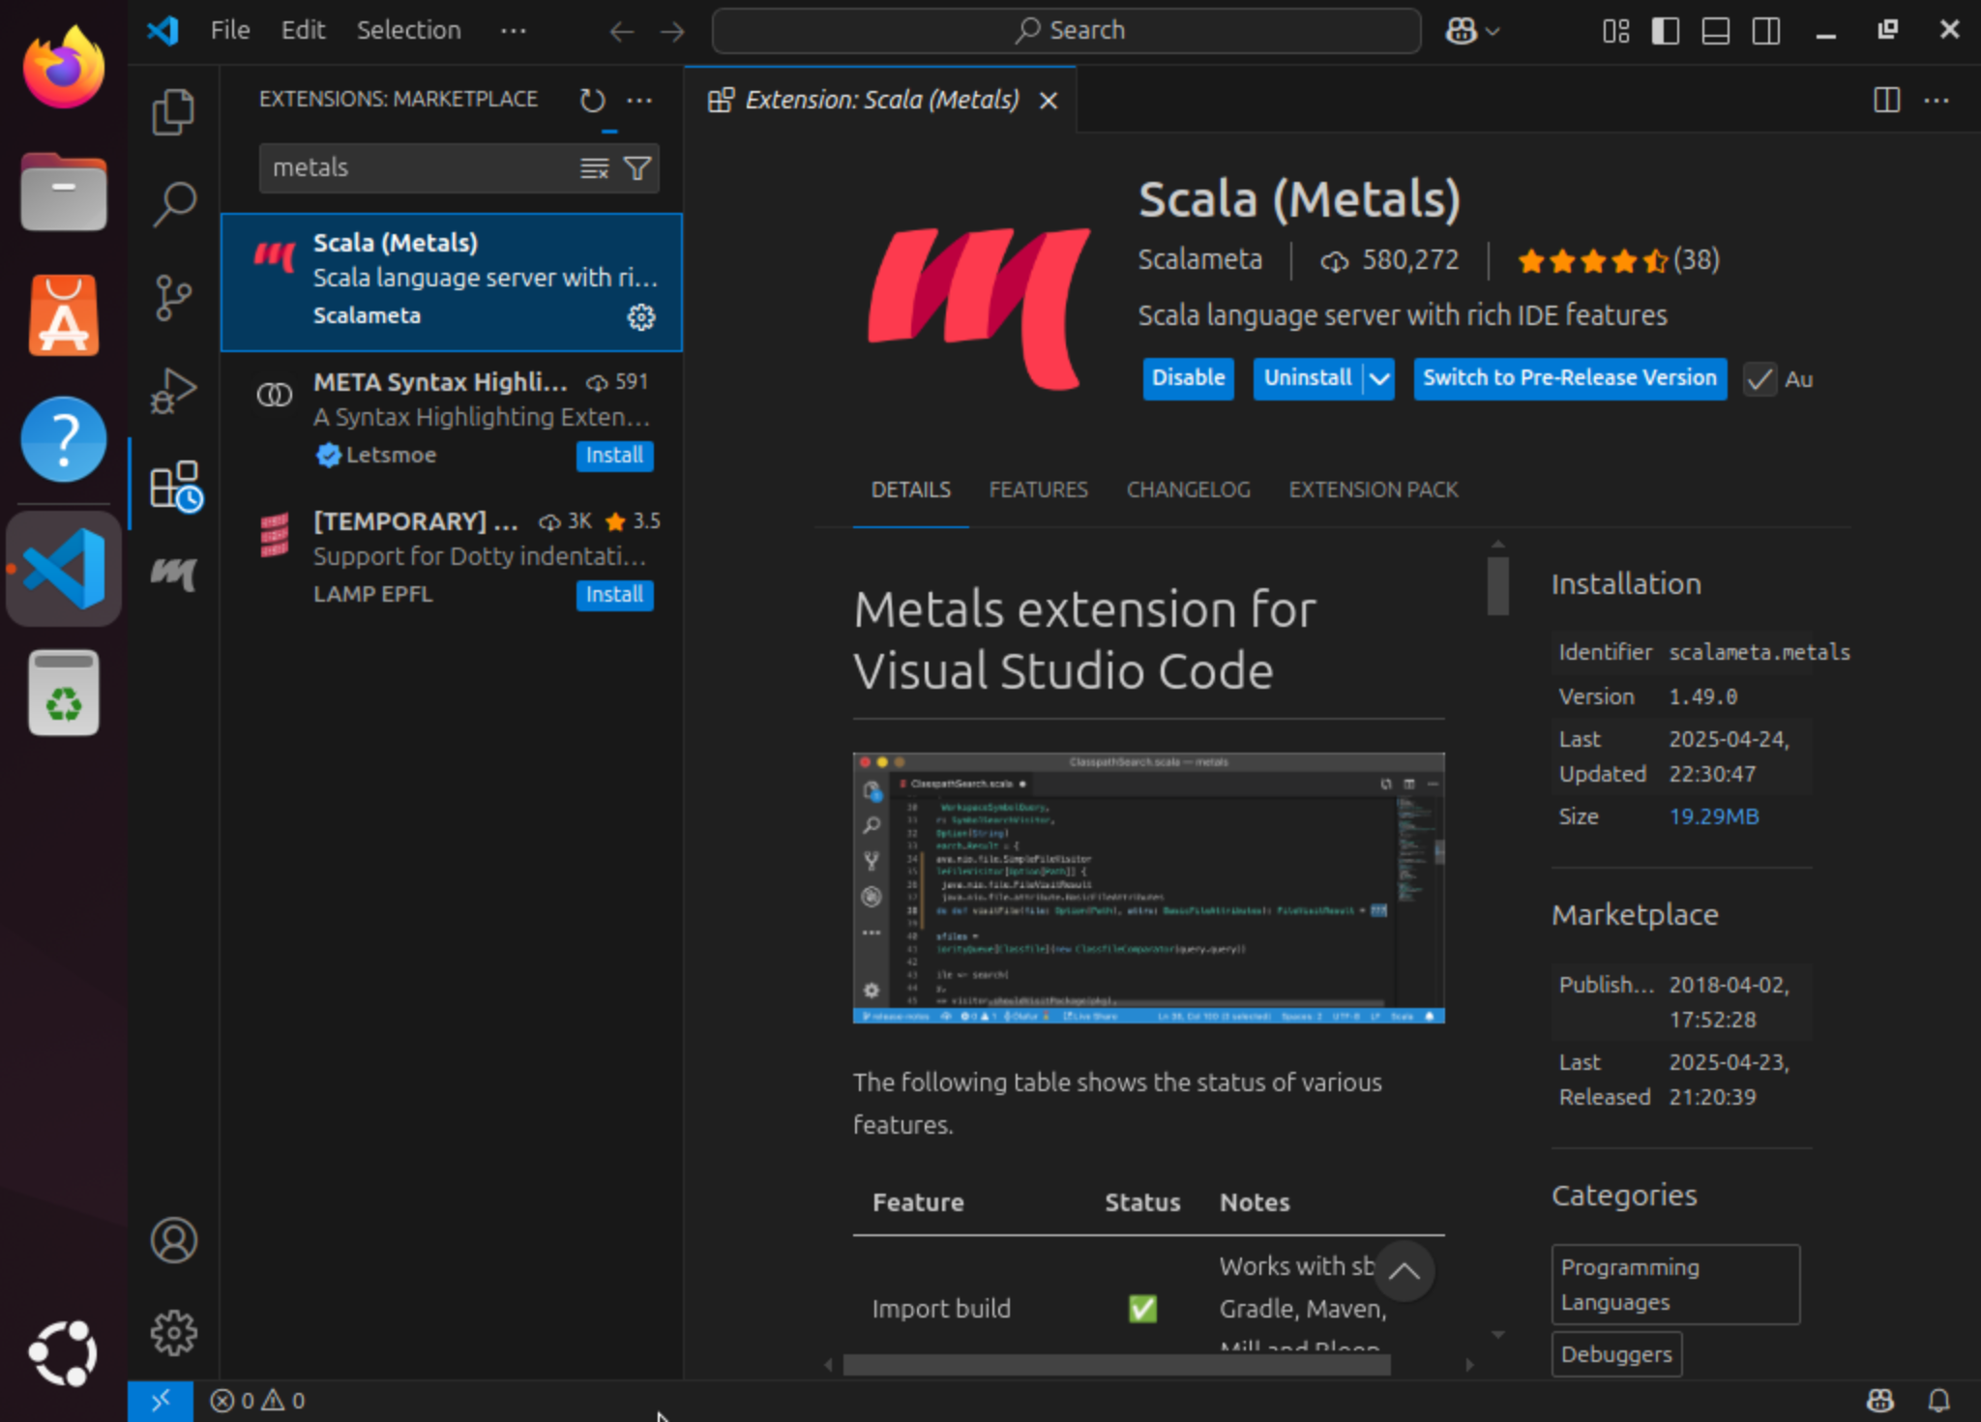Open the Metals view in activity bar

(x=174, y=576)
